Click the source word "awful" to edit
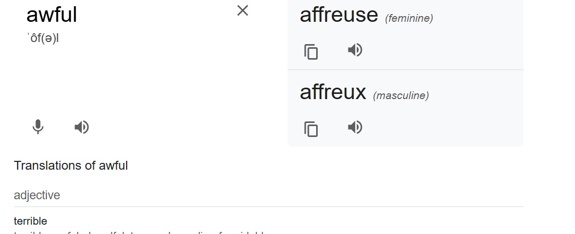Viewport: 575px width, 234px height. pyautogui.click(x=52, y=15)
